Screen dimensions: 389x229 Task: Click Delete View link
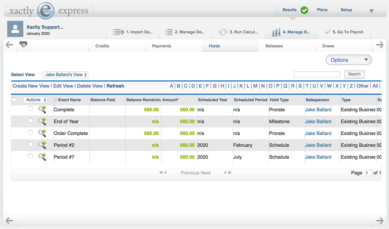click(x=90, y=86)
